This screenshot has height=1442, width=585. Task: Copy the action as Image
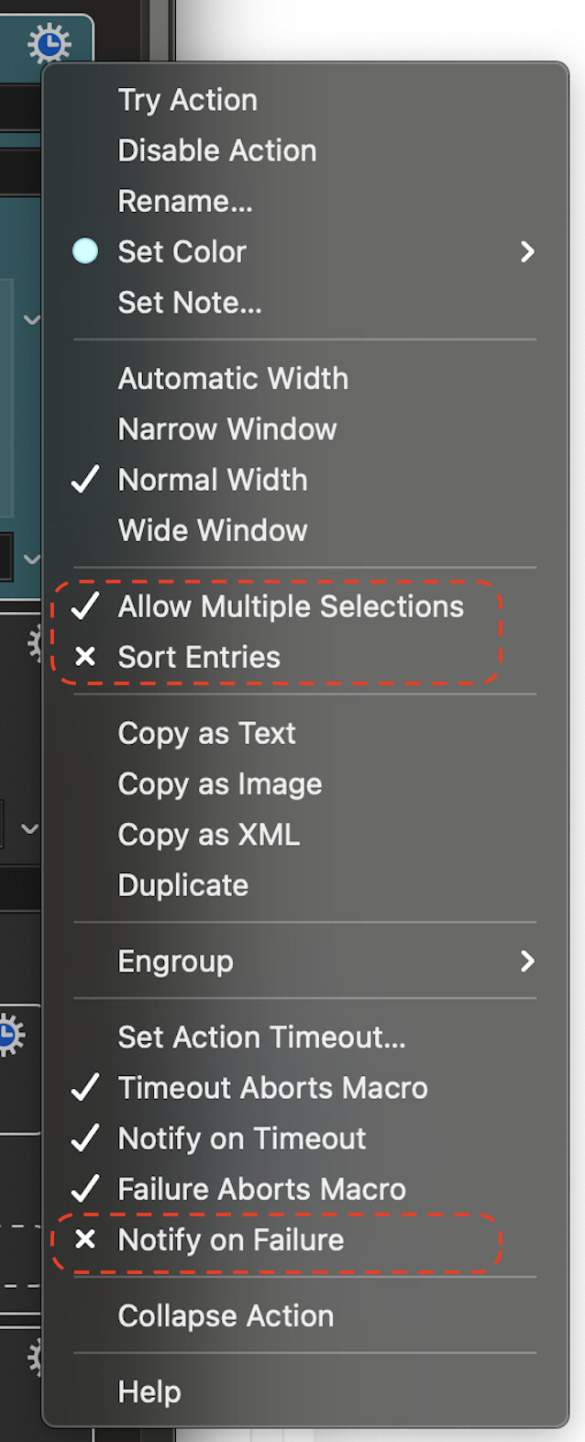coord(220,783)
